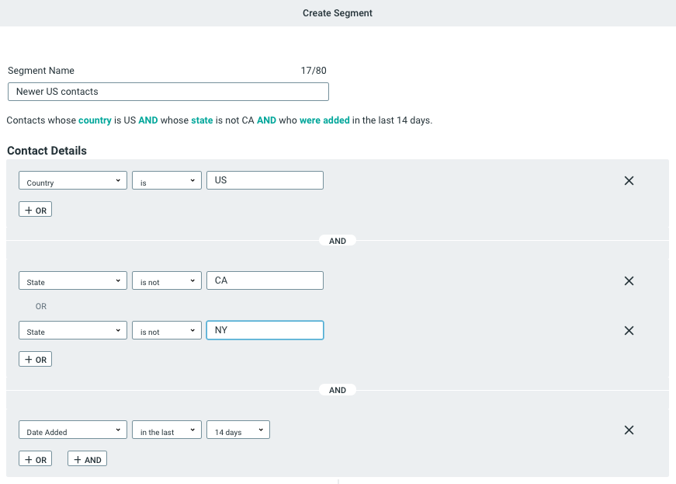Open the Country field dropdown
The image size is (676, 484).
point(72,180)
